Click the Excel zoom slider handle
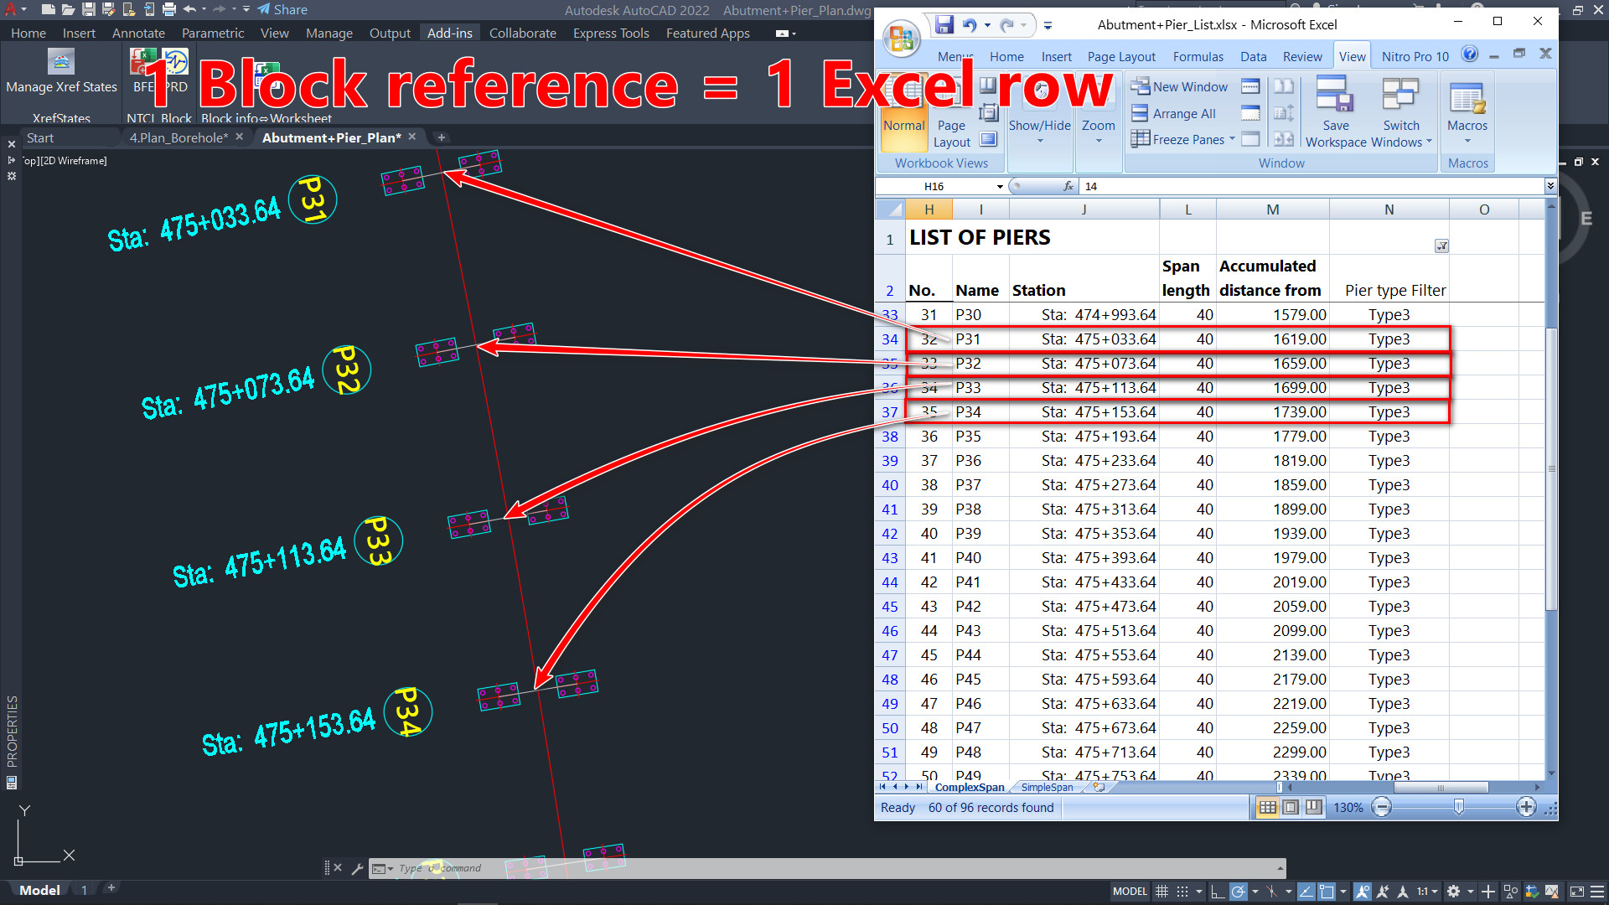 click(1458, 807)
